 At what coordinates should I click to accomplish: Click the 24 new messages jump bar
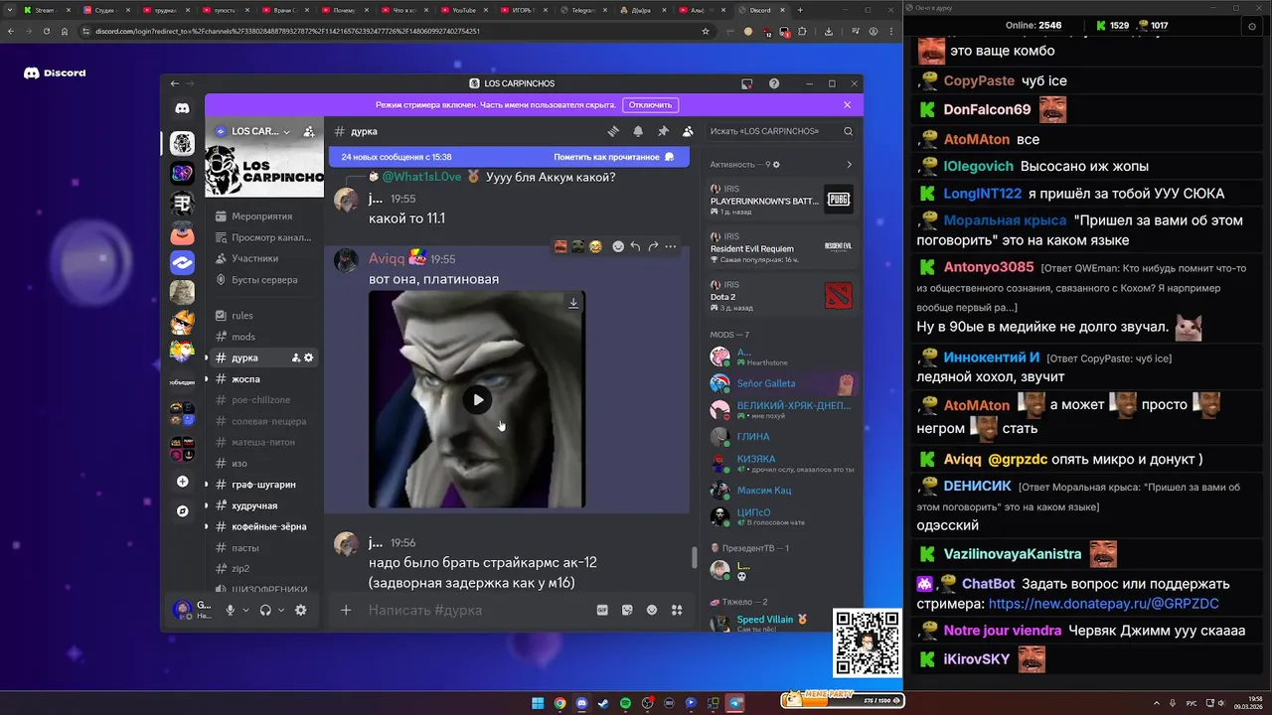coord(509,157)
